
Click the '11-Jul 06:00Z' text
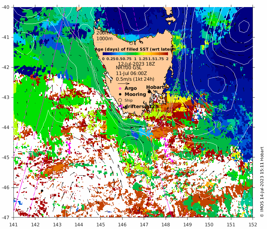point(131,73)
